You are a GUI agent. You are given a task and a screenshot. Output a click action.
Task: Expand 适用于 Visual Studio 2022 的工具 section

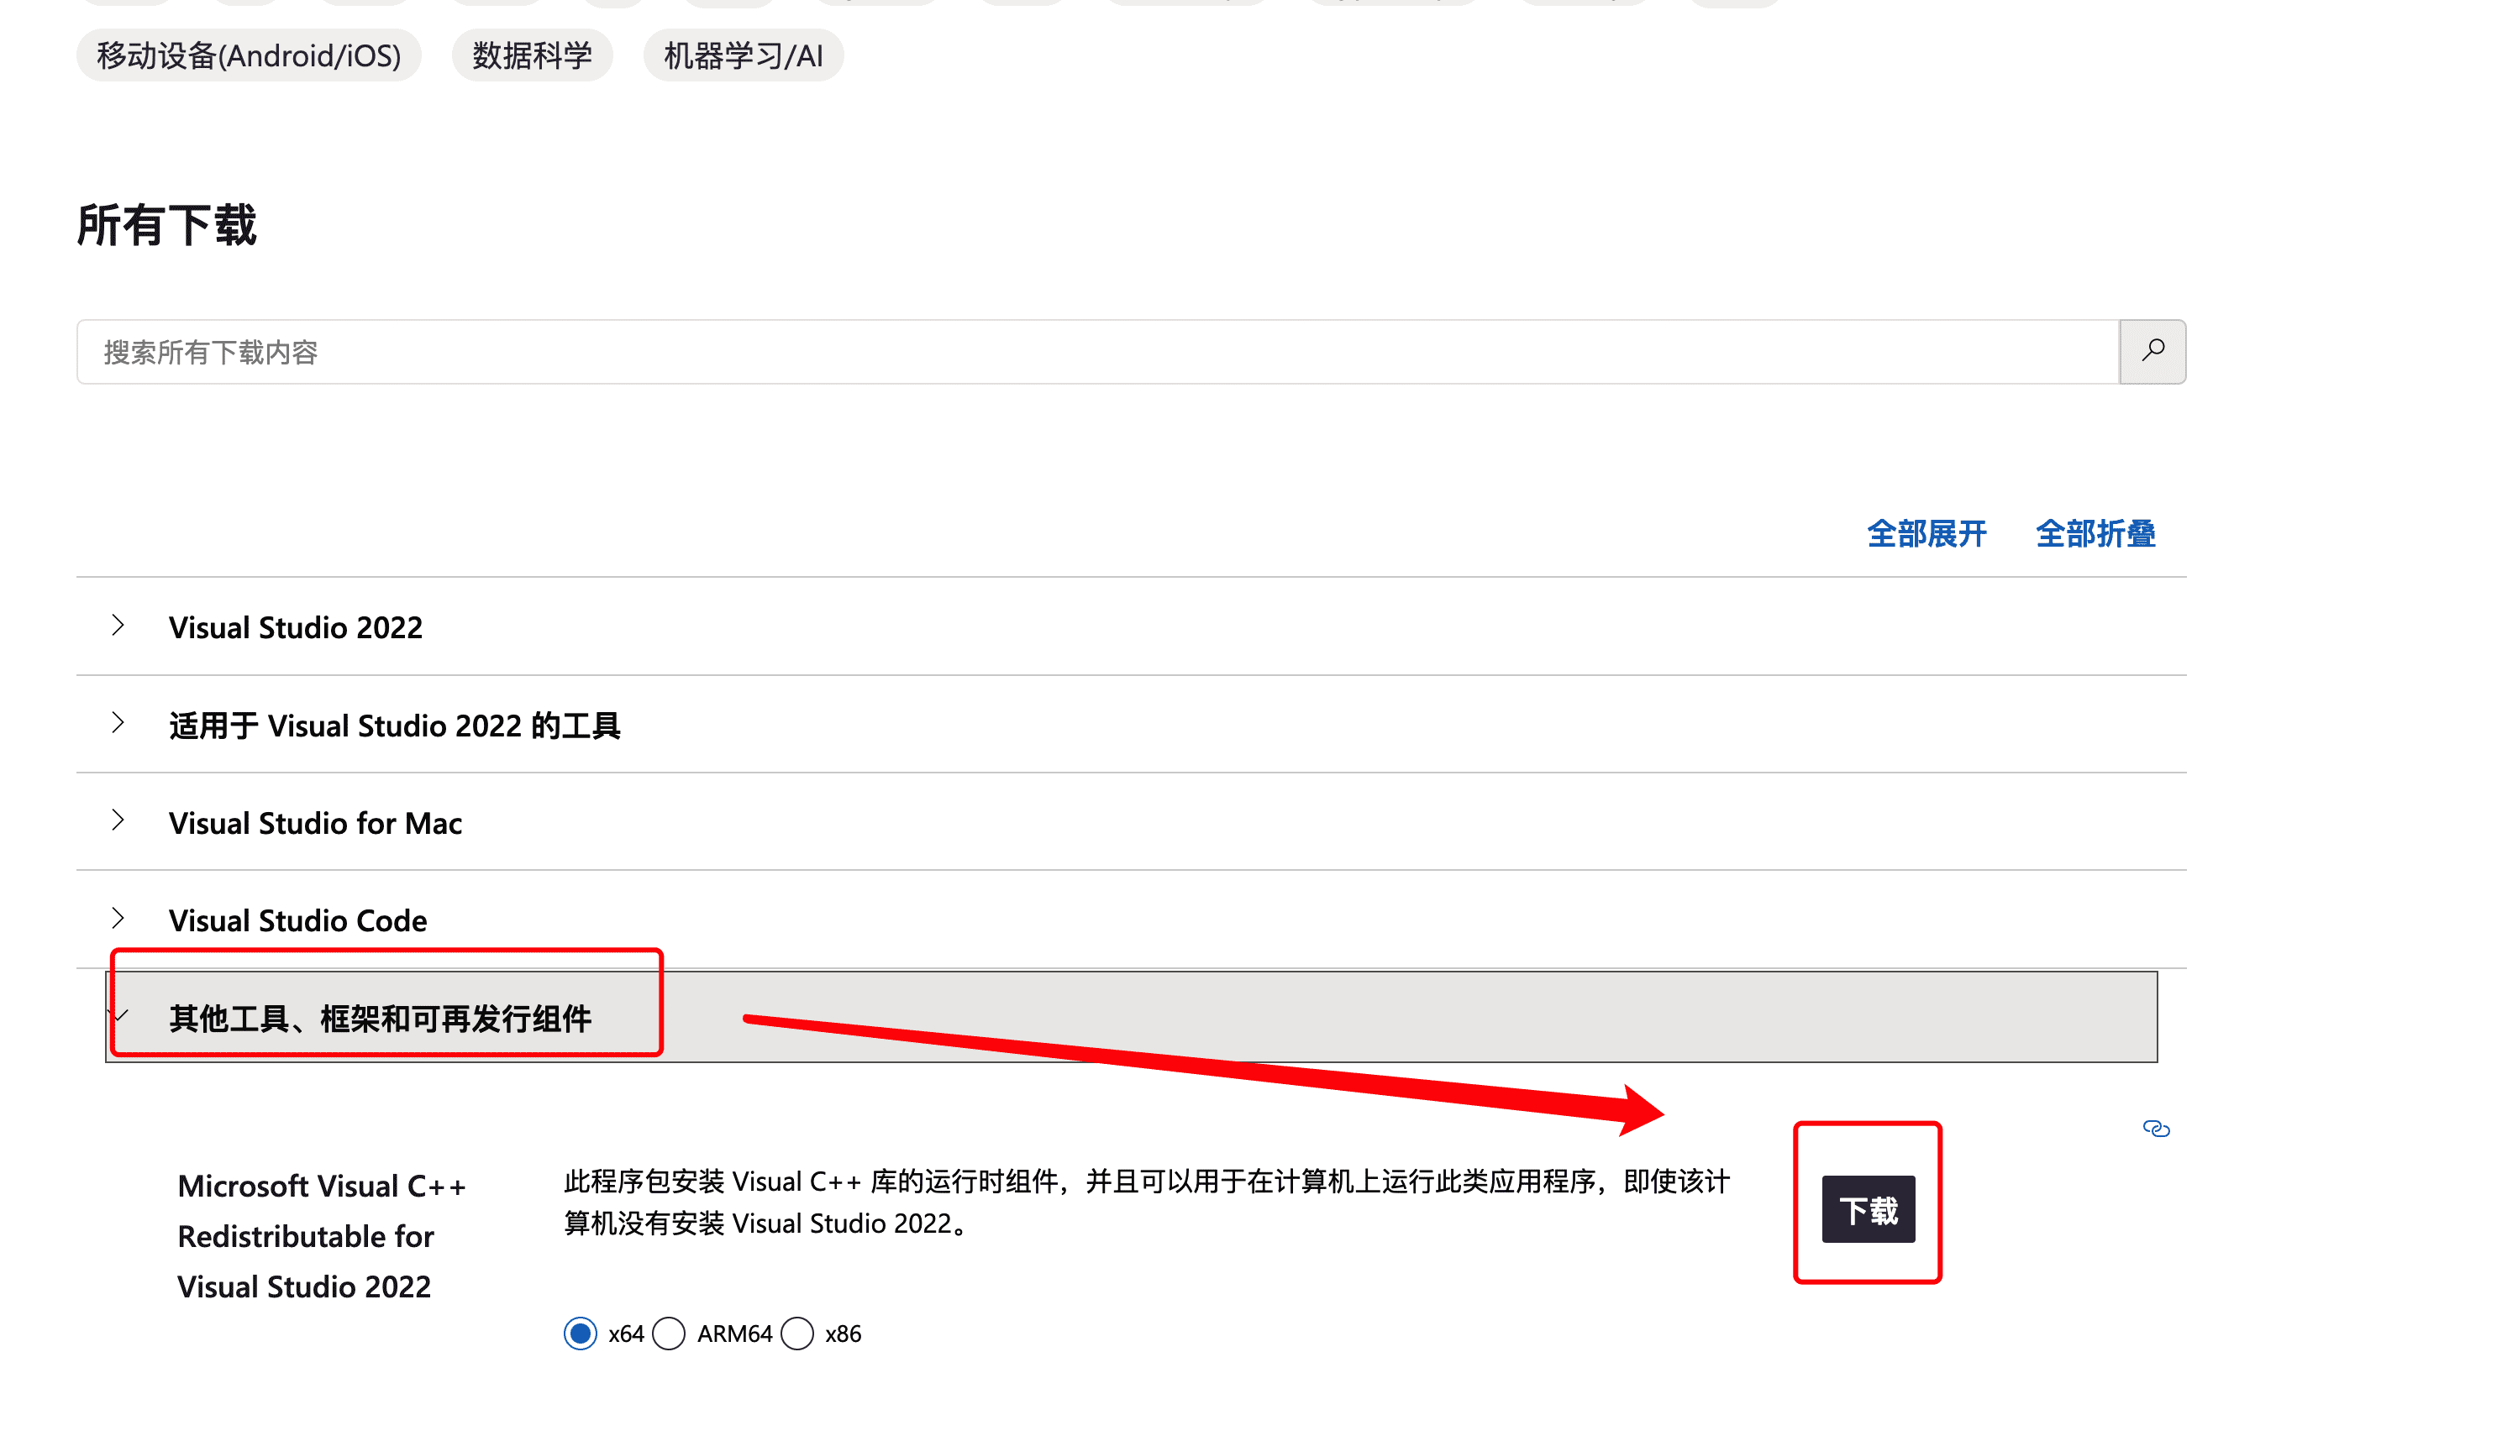coord(1131,725)
